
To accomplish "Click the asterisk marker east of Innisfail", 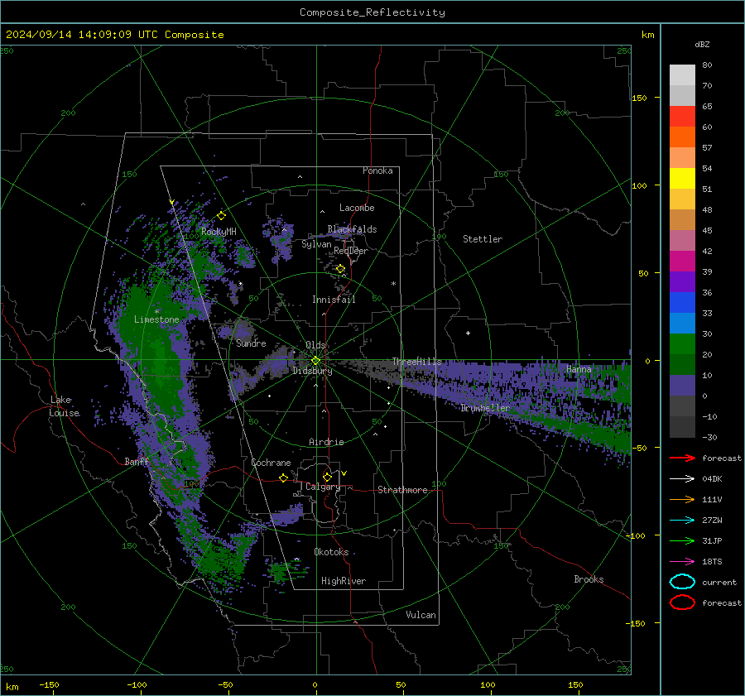I will (x=393, y=284).
